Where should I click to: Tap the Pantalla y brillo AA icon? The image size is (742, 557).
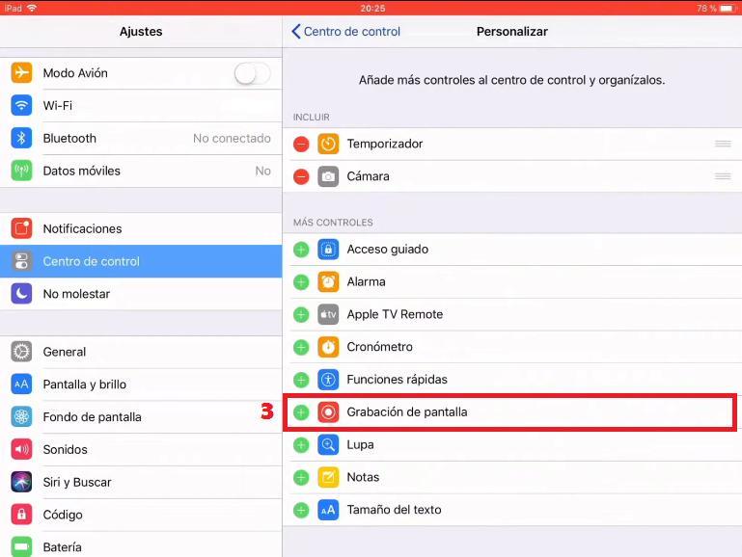click(21, 385)
